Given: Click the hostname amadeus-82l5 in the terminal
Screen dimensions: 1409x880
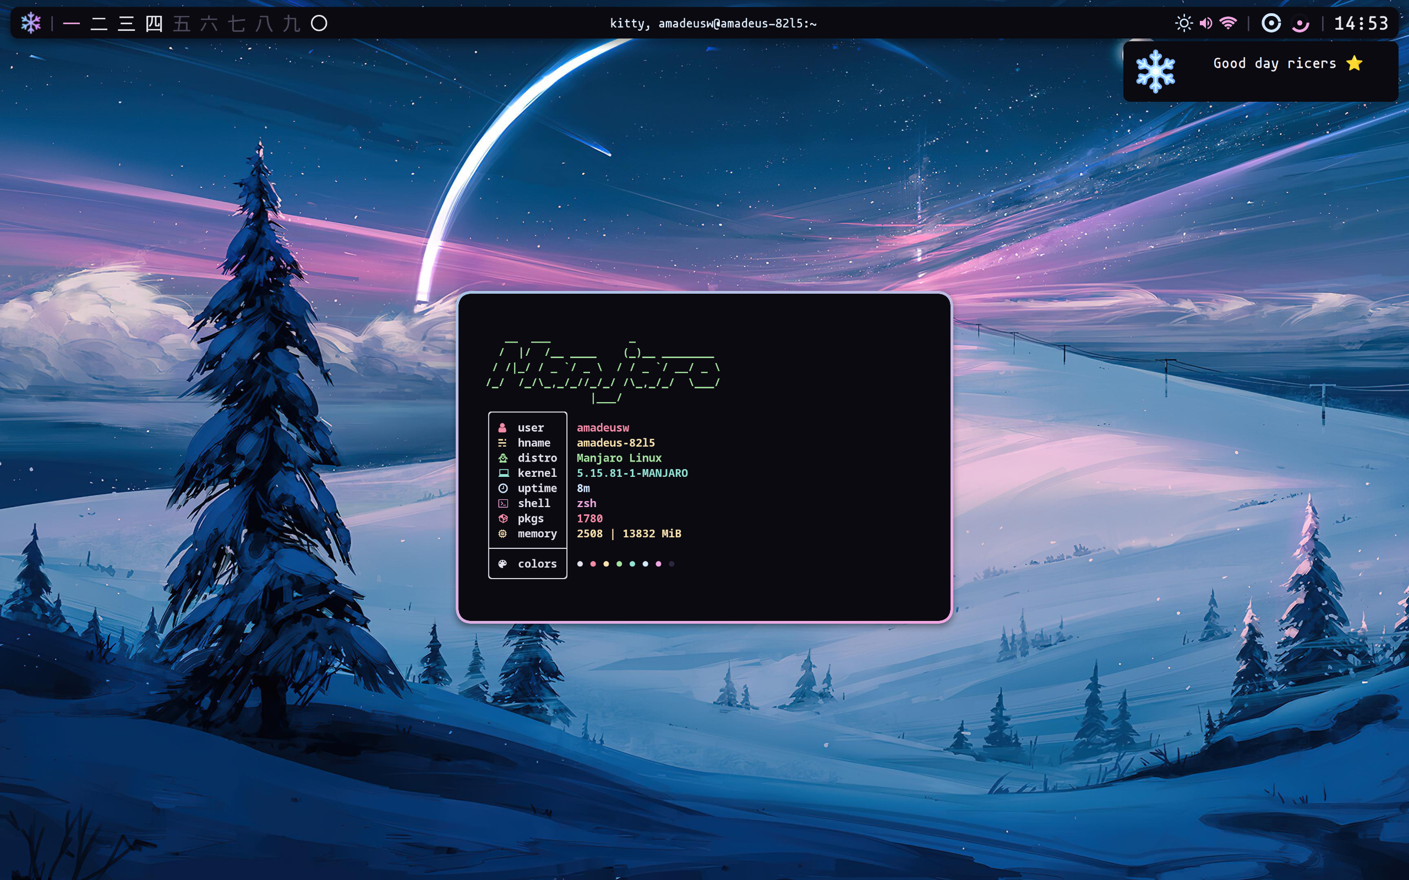Looking at the screenshot, I should [615, 443].
